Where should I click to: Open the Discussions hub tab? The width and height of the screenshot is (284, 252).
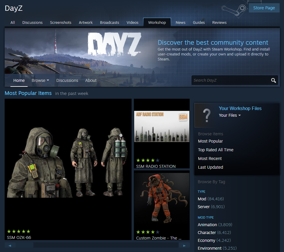pos(32,22)
